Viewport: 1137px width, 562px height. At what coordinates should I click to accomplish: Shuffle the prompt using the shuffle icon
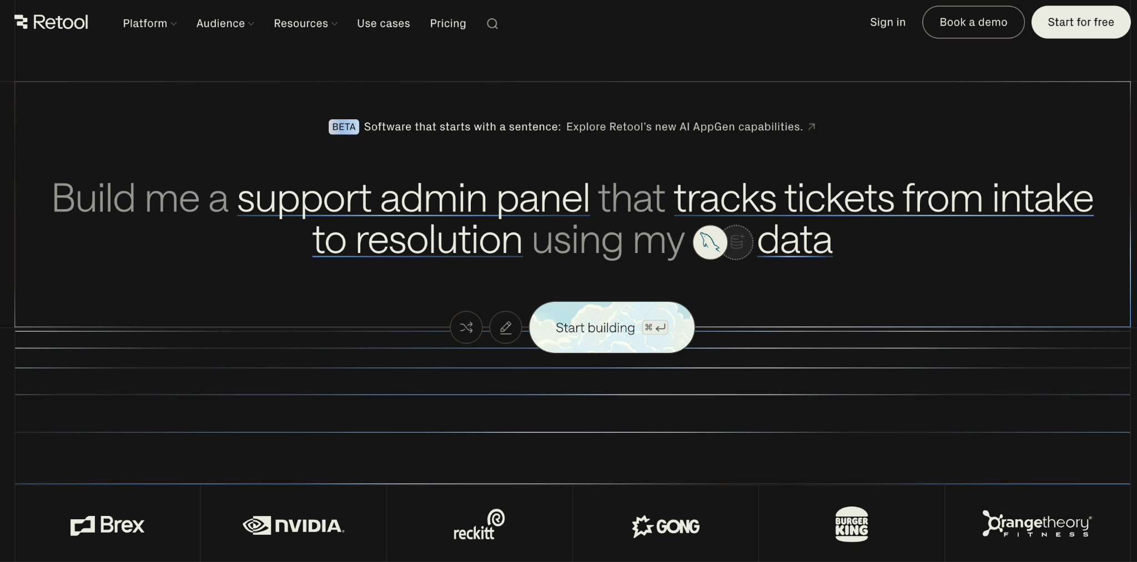click(466, 327)
